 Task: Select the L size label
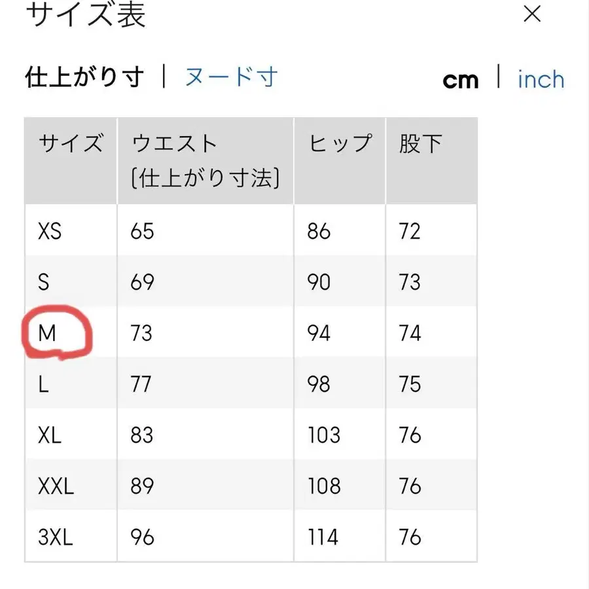pos(43,384)
